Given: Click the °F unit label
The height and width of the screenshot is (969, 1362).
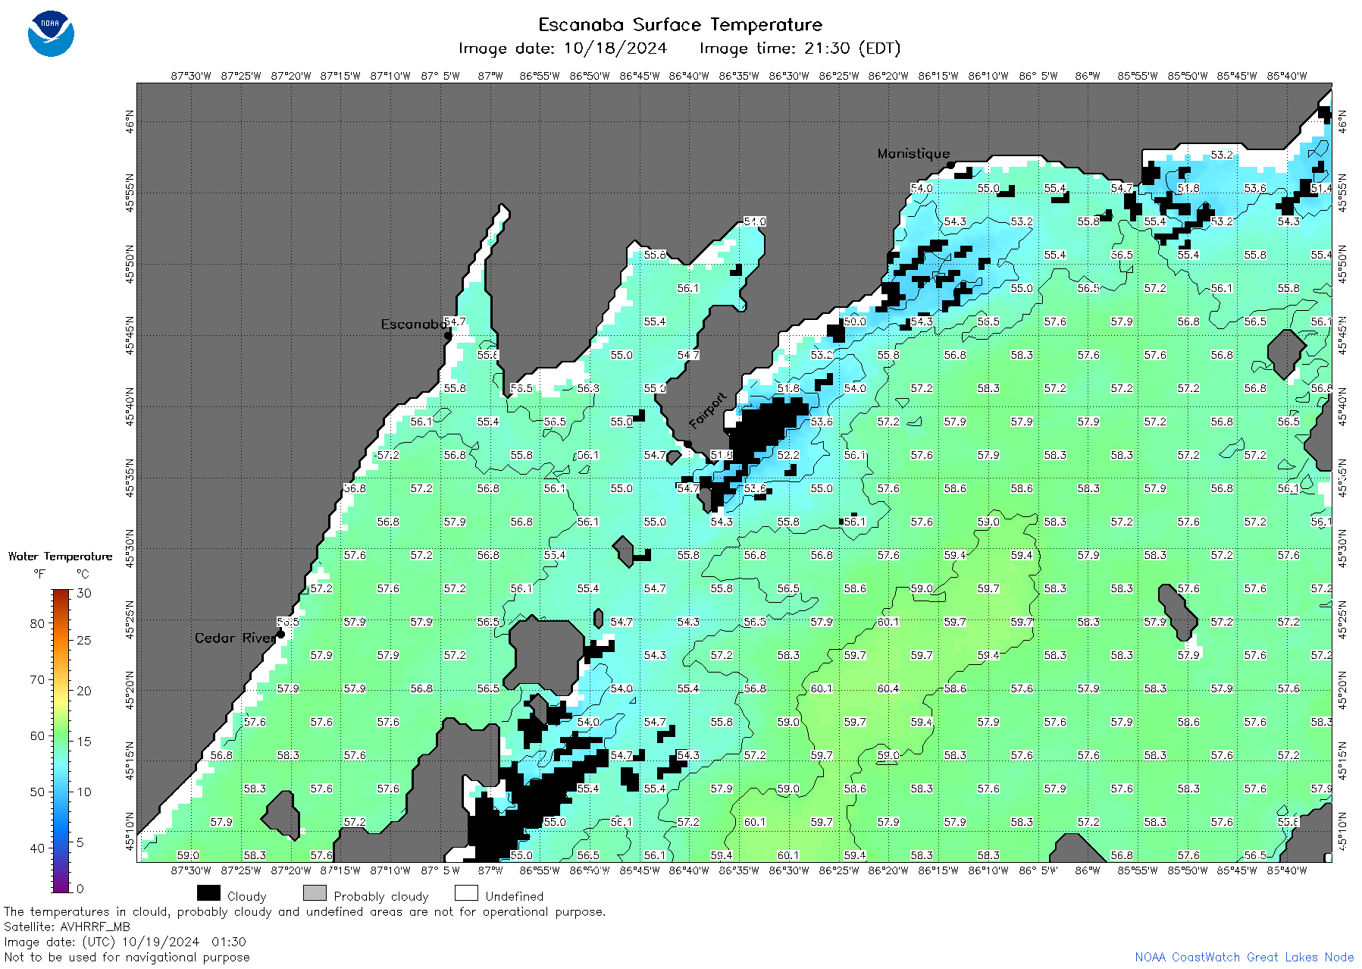Looking at the screenshot, I should (x=39, y=574).
